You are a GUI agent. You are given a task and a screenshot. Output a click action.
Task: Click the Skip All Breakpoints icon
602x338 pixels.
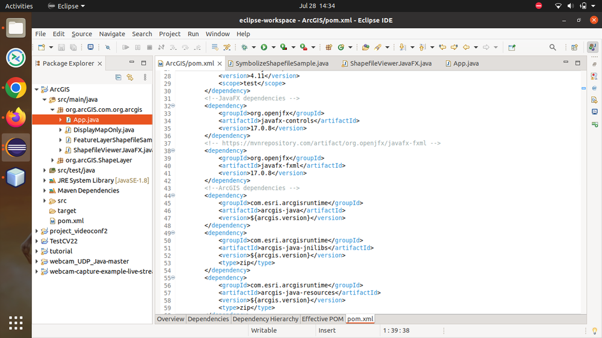[x=108, y=47]
